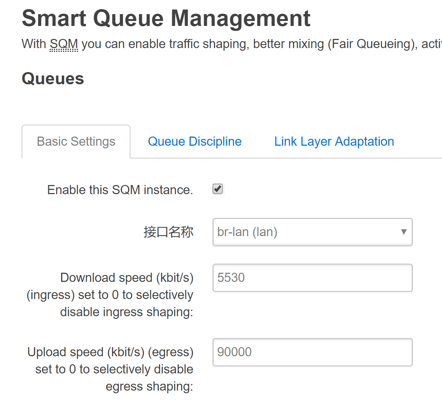The width and height of the screenshot is (442, 407).
Task: Click the 'Upload speed (kbit/s) (egress)' label text
Action: click(110, 352)
